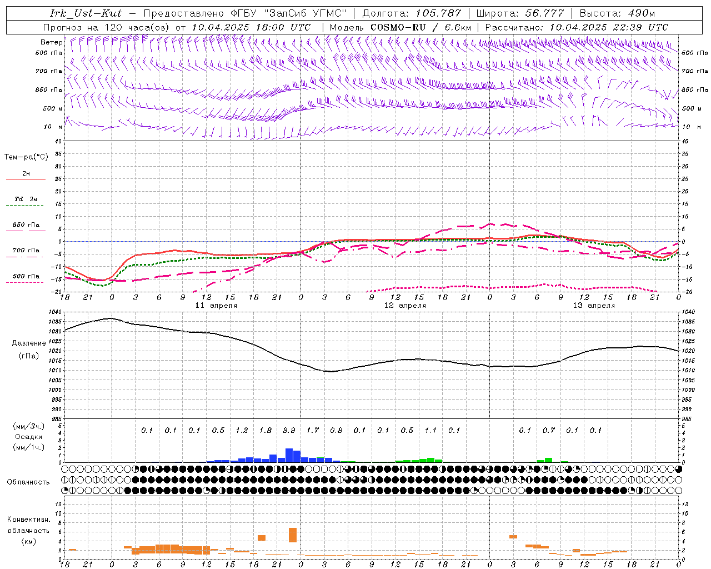
Task: Click the (км) unit under convective cloudiness label
Action: (28, 541)
